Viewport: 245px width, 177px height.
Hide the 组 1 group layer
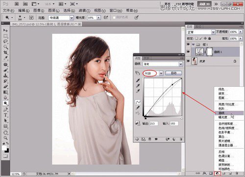188,44
